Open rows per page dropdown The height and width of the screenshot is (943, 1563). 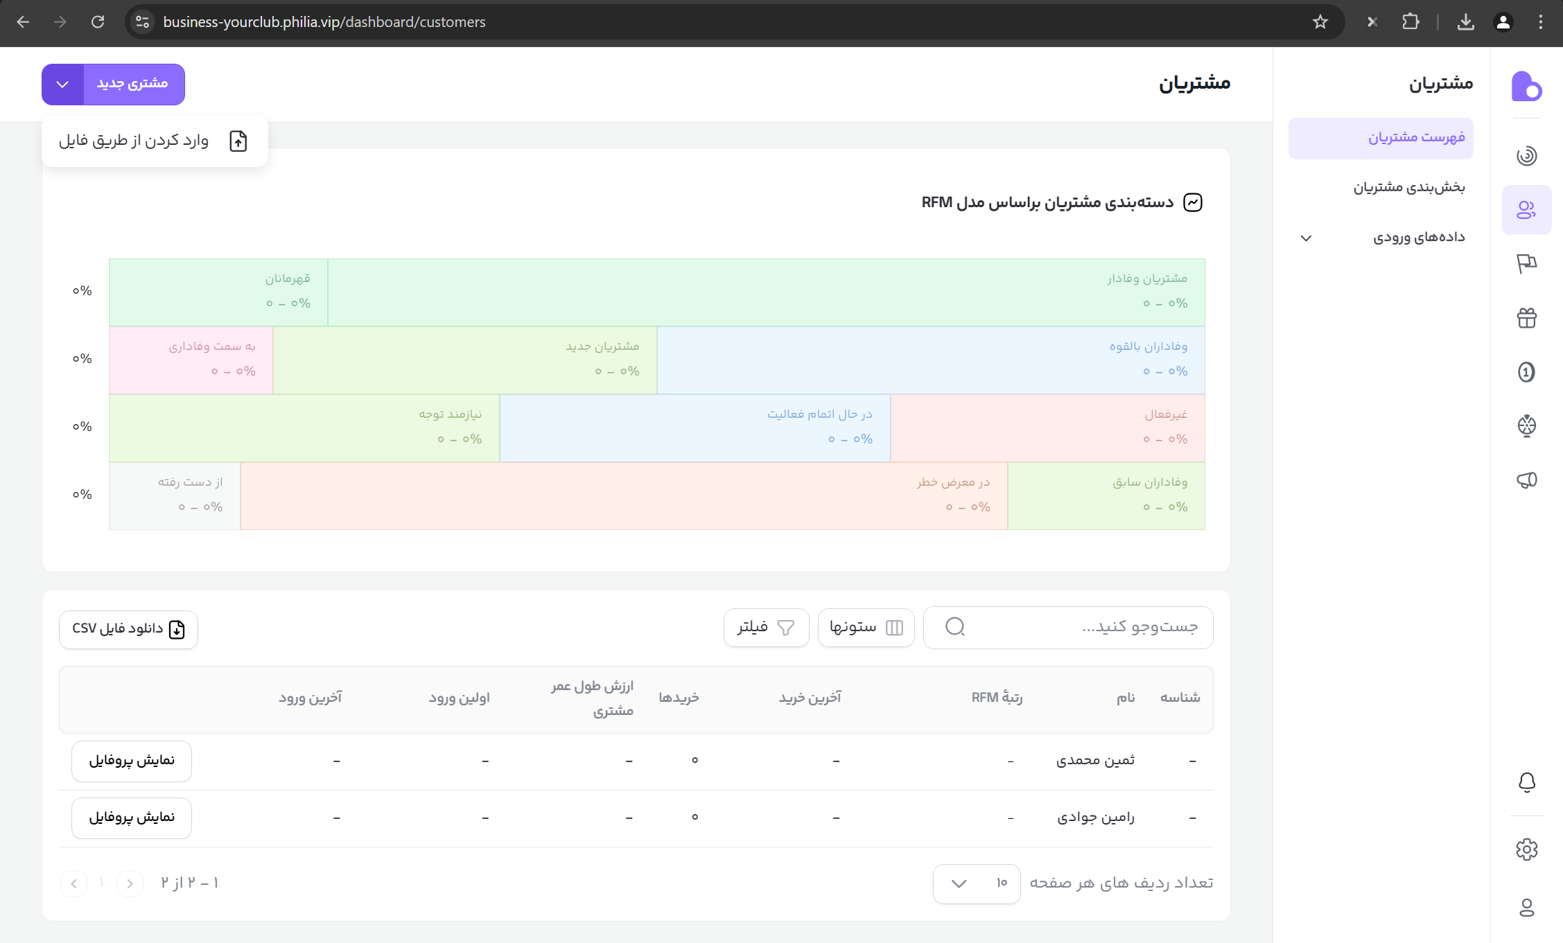(x=976, y=883)
